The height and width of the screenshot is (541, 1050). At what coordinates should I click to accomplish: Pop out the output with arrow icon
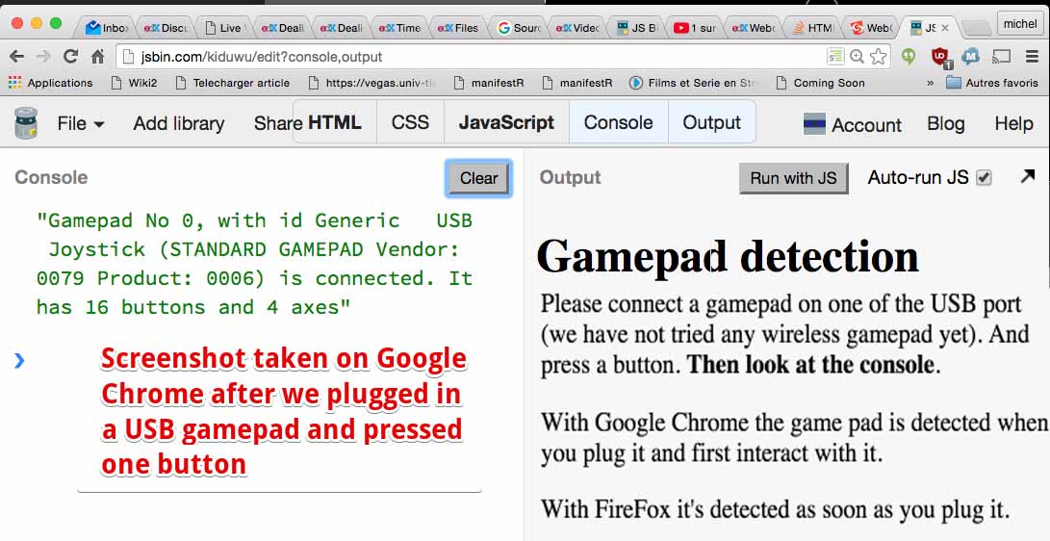click(1027, 176)
